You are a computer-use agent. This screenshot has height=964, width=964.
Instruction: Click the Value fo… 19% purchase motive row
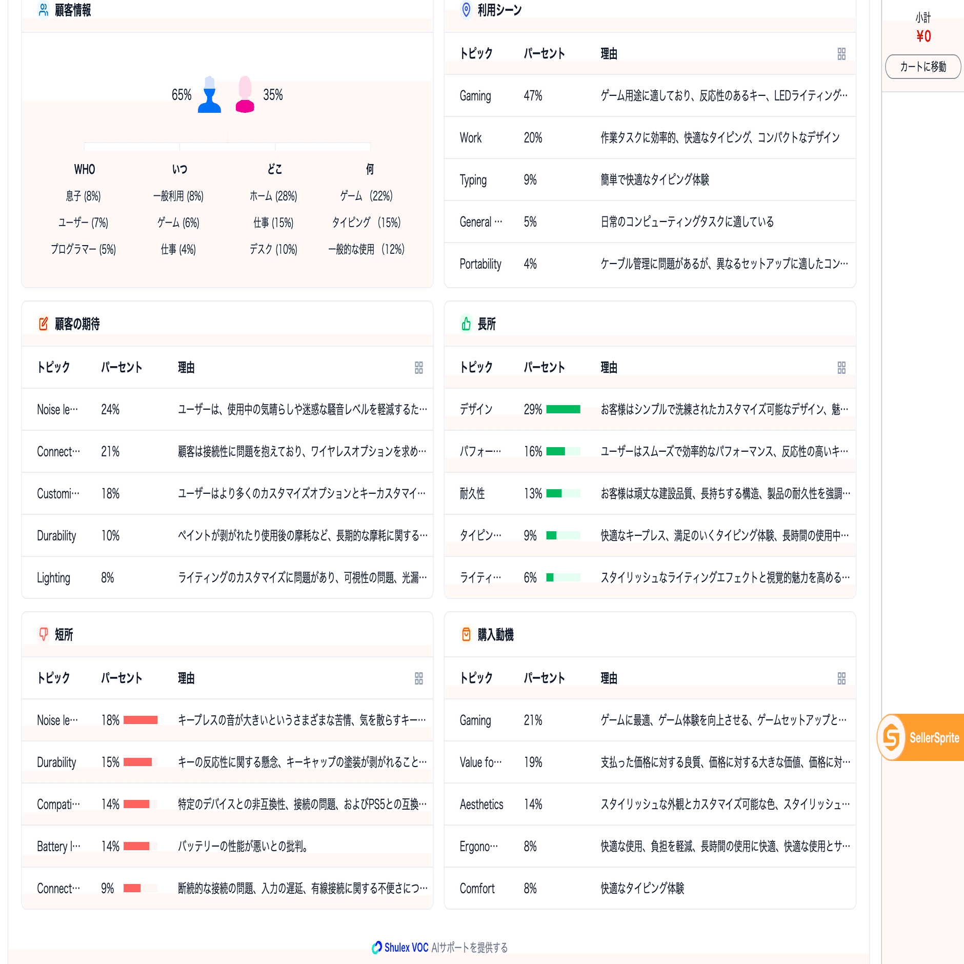click(650, 762)
